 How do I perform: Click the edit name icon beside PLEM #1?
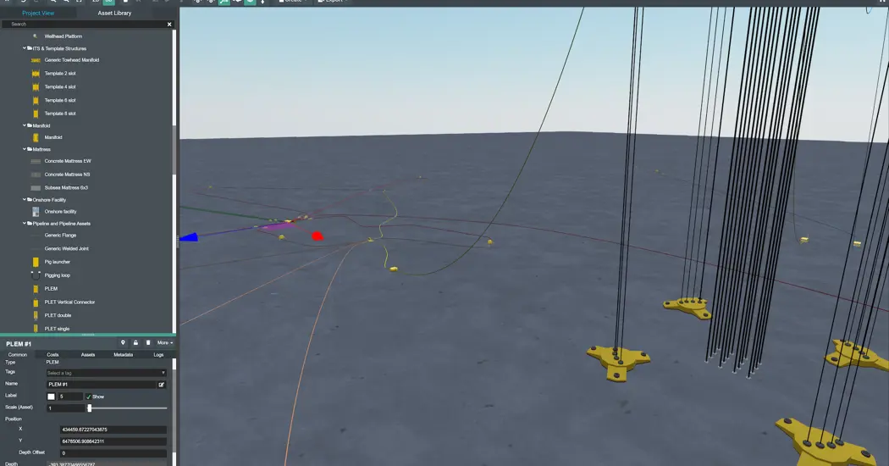161,385
